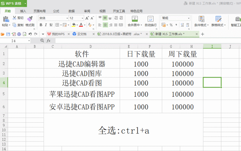Toggle Italic formatting
Screen dimensions: 241x151
click(46, 25)
